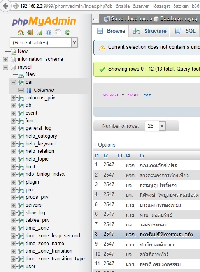
Task: Click the Log out door icon
Action: [30, 32]
